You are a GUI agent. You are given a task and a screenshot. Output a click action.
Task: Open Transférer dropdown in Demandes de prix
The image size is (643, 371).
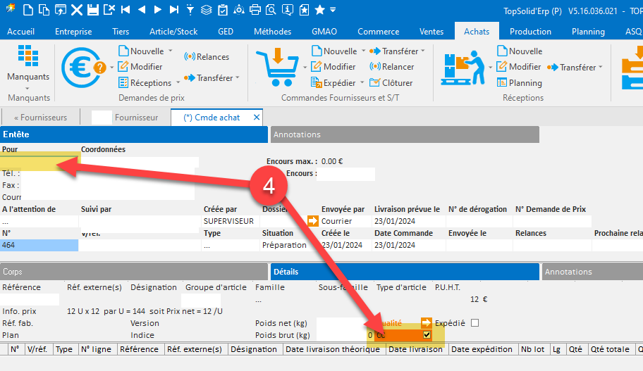(x=238, y=77)
